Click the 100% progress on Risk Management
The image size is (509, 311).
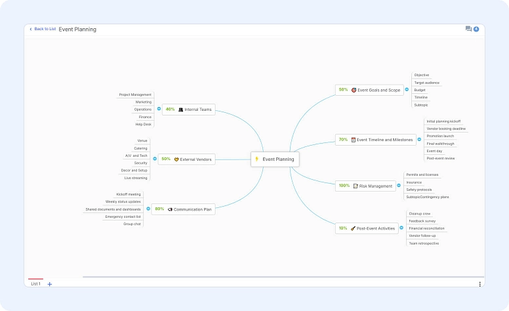point(344,186)
